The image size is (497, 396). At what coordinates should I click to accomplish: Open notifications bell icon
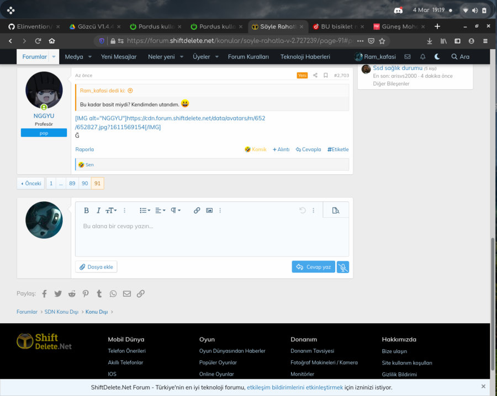(422, 57)
